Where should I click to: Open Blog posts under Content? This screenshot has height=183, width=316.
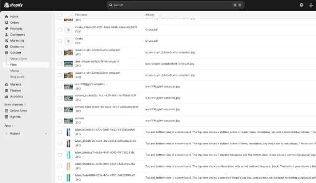point(17,77)
